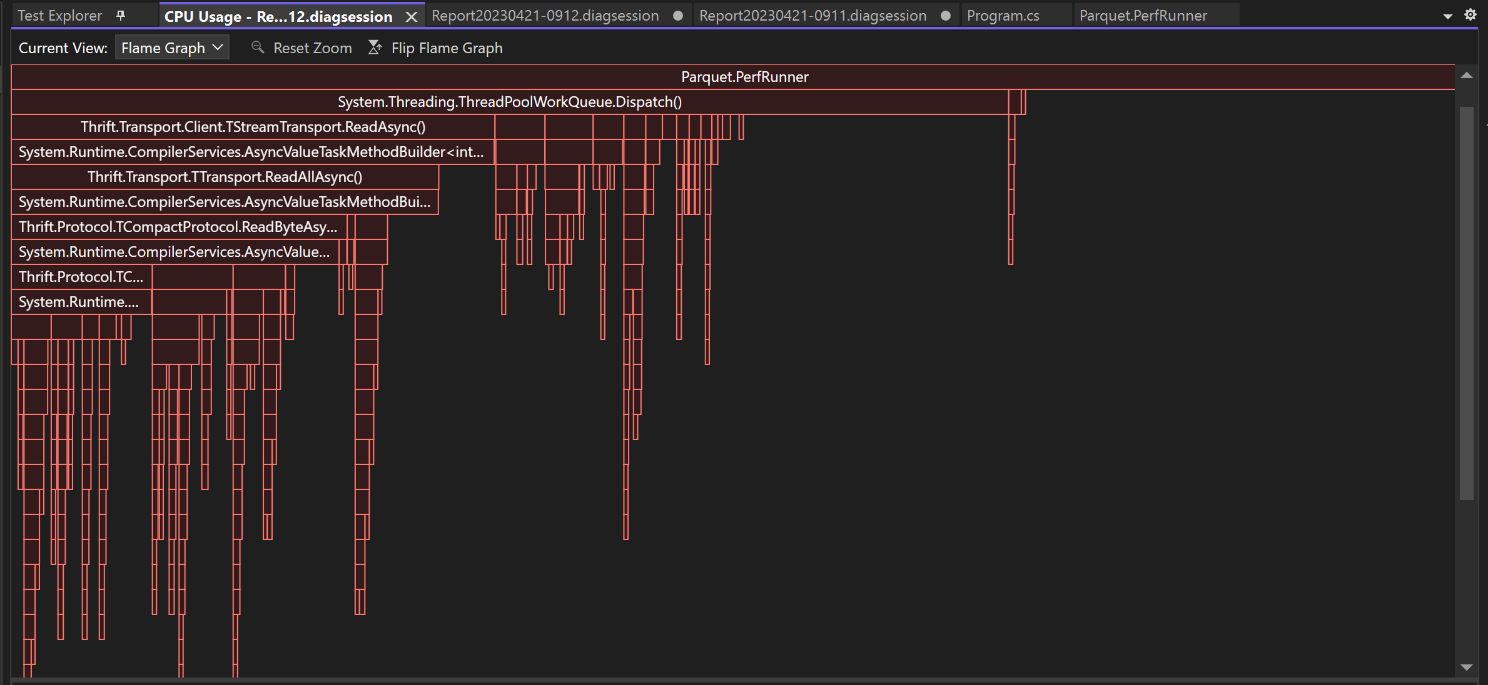Select the Parquet.PerfRunner root frame
The height and width of the screenshot is (685, 1488).
pos(744,77)
